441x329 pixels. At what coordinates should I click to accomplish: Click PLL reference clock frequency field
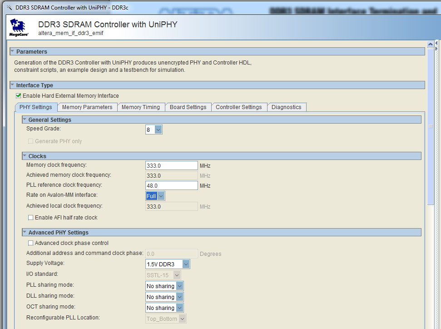click(x=172, y=185)
